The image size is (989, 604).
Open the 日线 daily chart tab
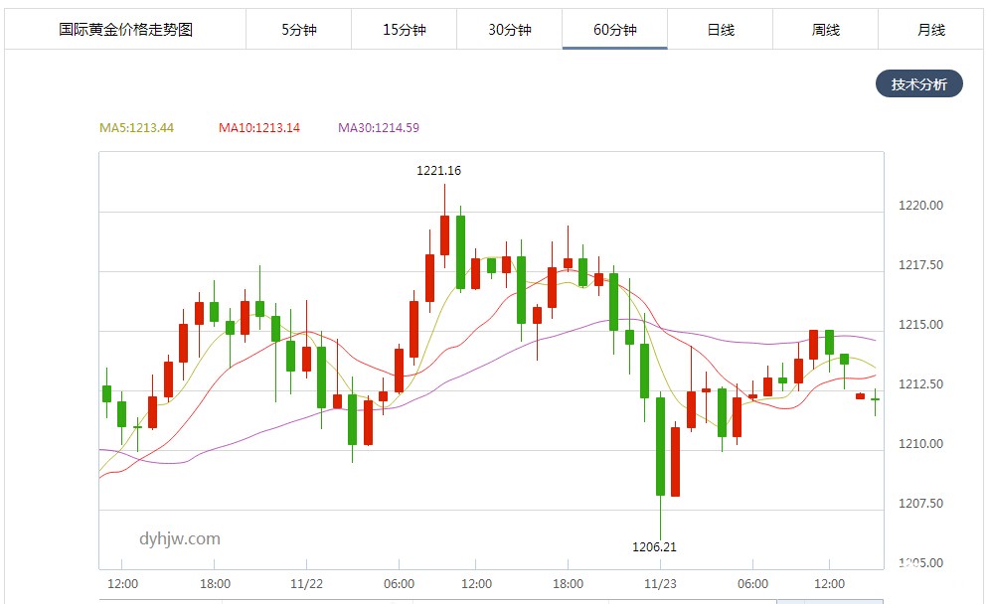[x=721, y=30]
